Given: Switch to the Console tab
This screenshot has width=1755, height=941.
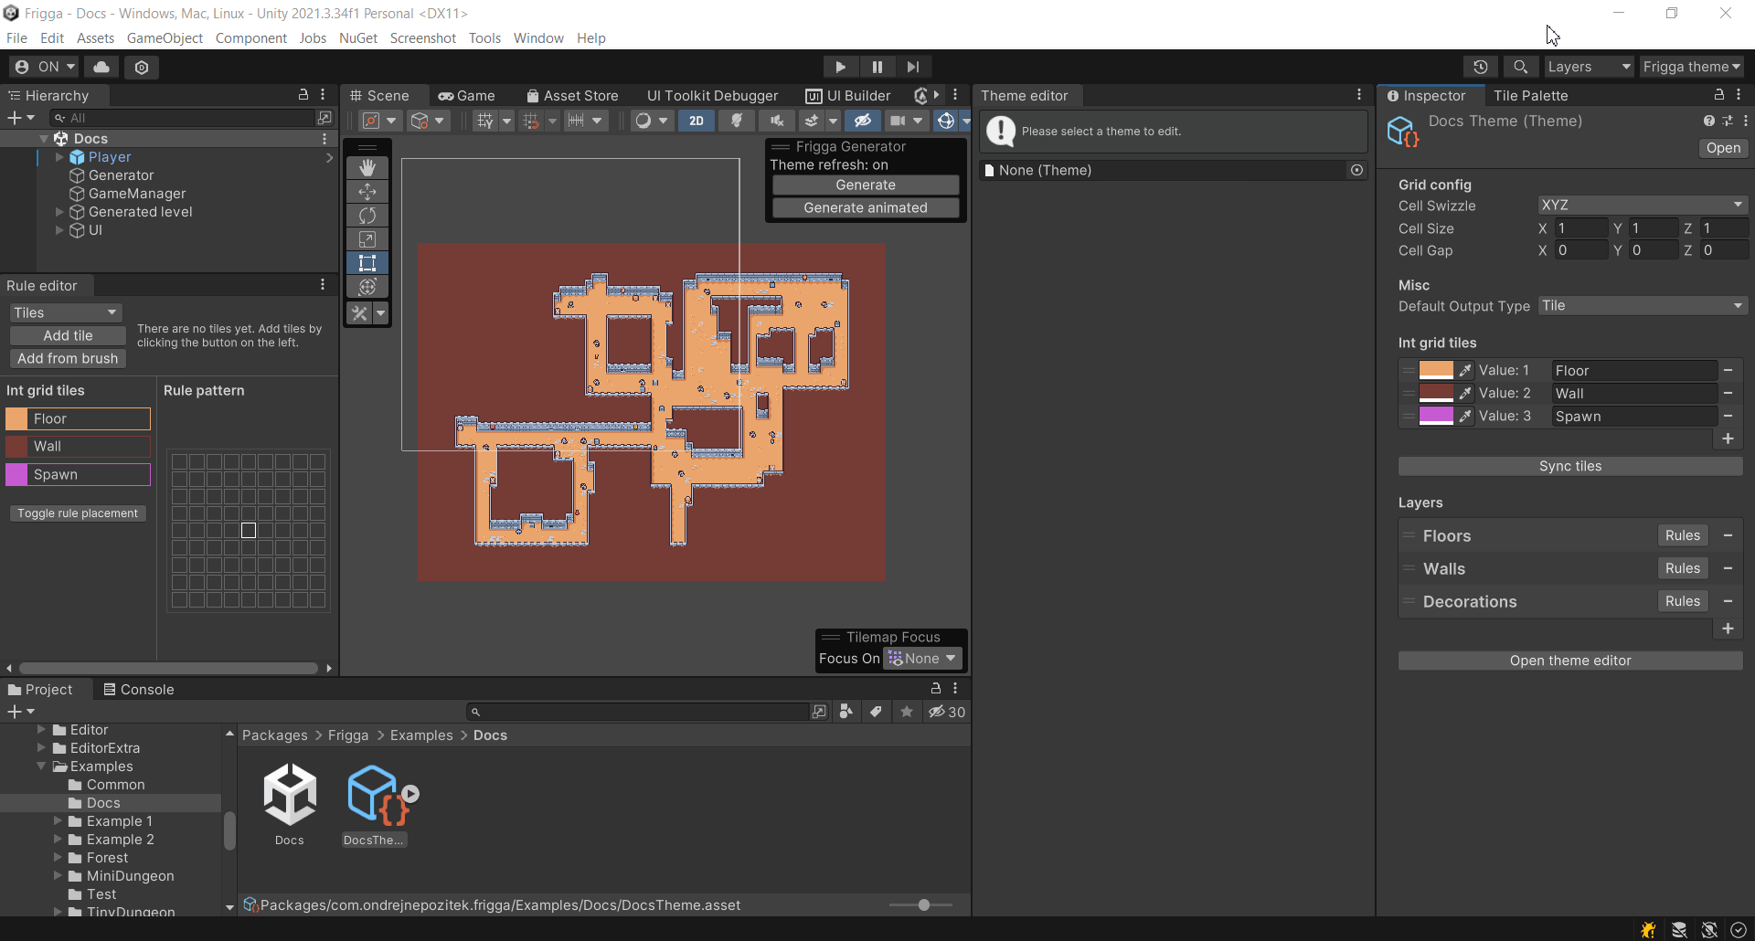Looking at the screenshot, I should tap(138, 690).
